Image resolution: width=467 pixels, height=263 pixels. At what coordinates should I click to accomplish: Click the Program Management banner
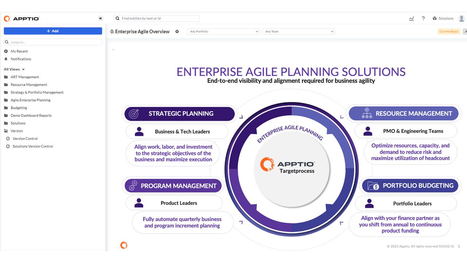pyautogui.click(x=173, y=186)
